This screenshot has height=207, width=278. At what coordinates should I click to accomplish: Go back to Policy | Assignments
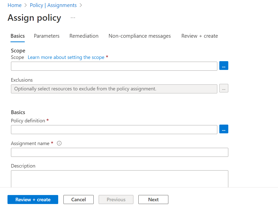[53, 5]
